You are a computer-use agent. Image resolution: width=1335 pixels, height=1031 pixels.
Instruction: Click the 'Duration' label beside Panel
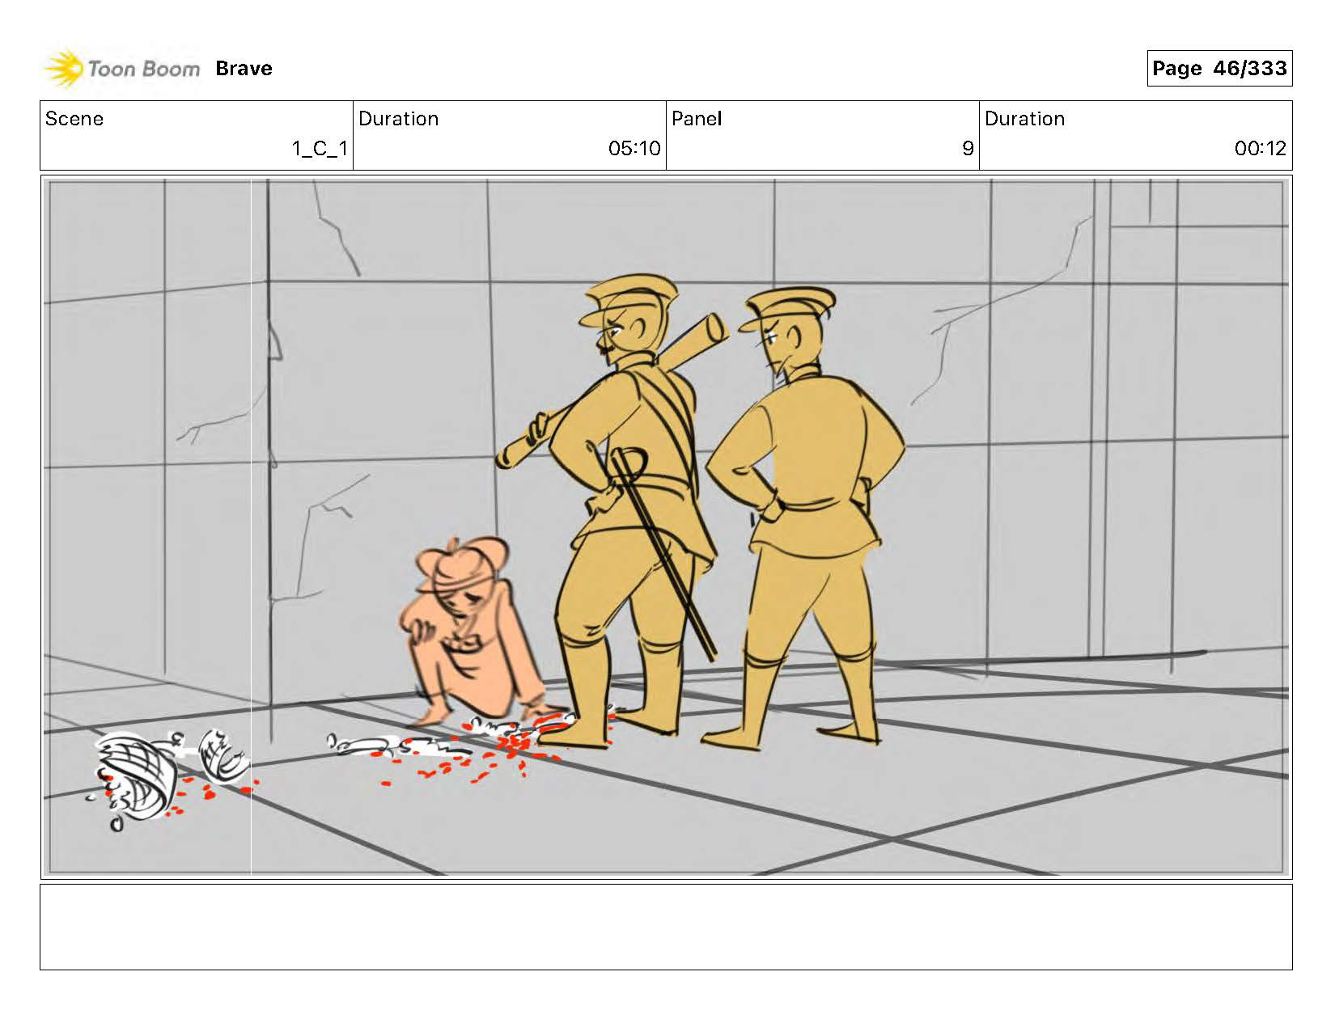pos(1024,119)
